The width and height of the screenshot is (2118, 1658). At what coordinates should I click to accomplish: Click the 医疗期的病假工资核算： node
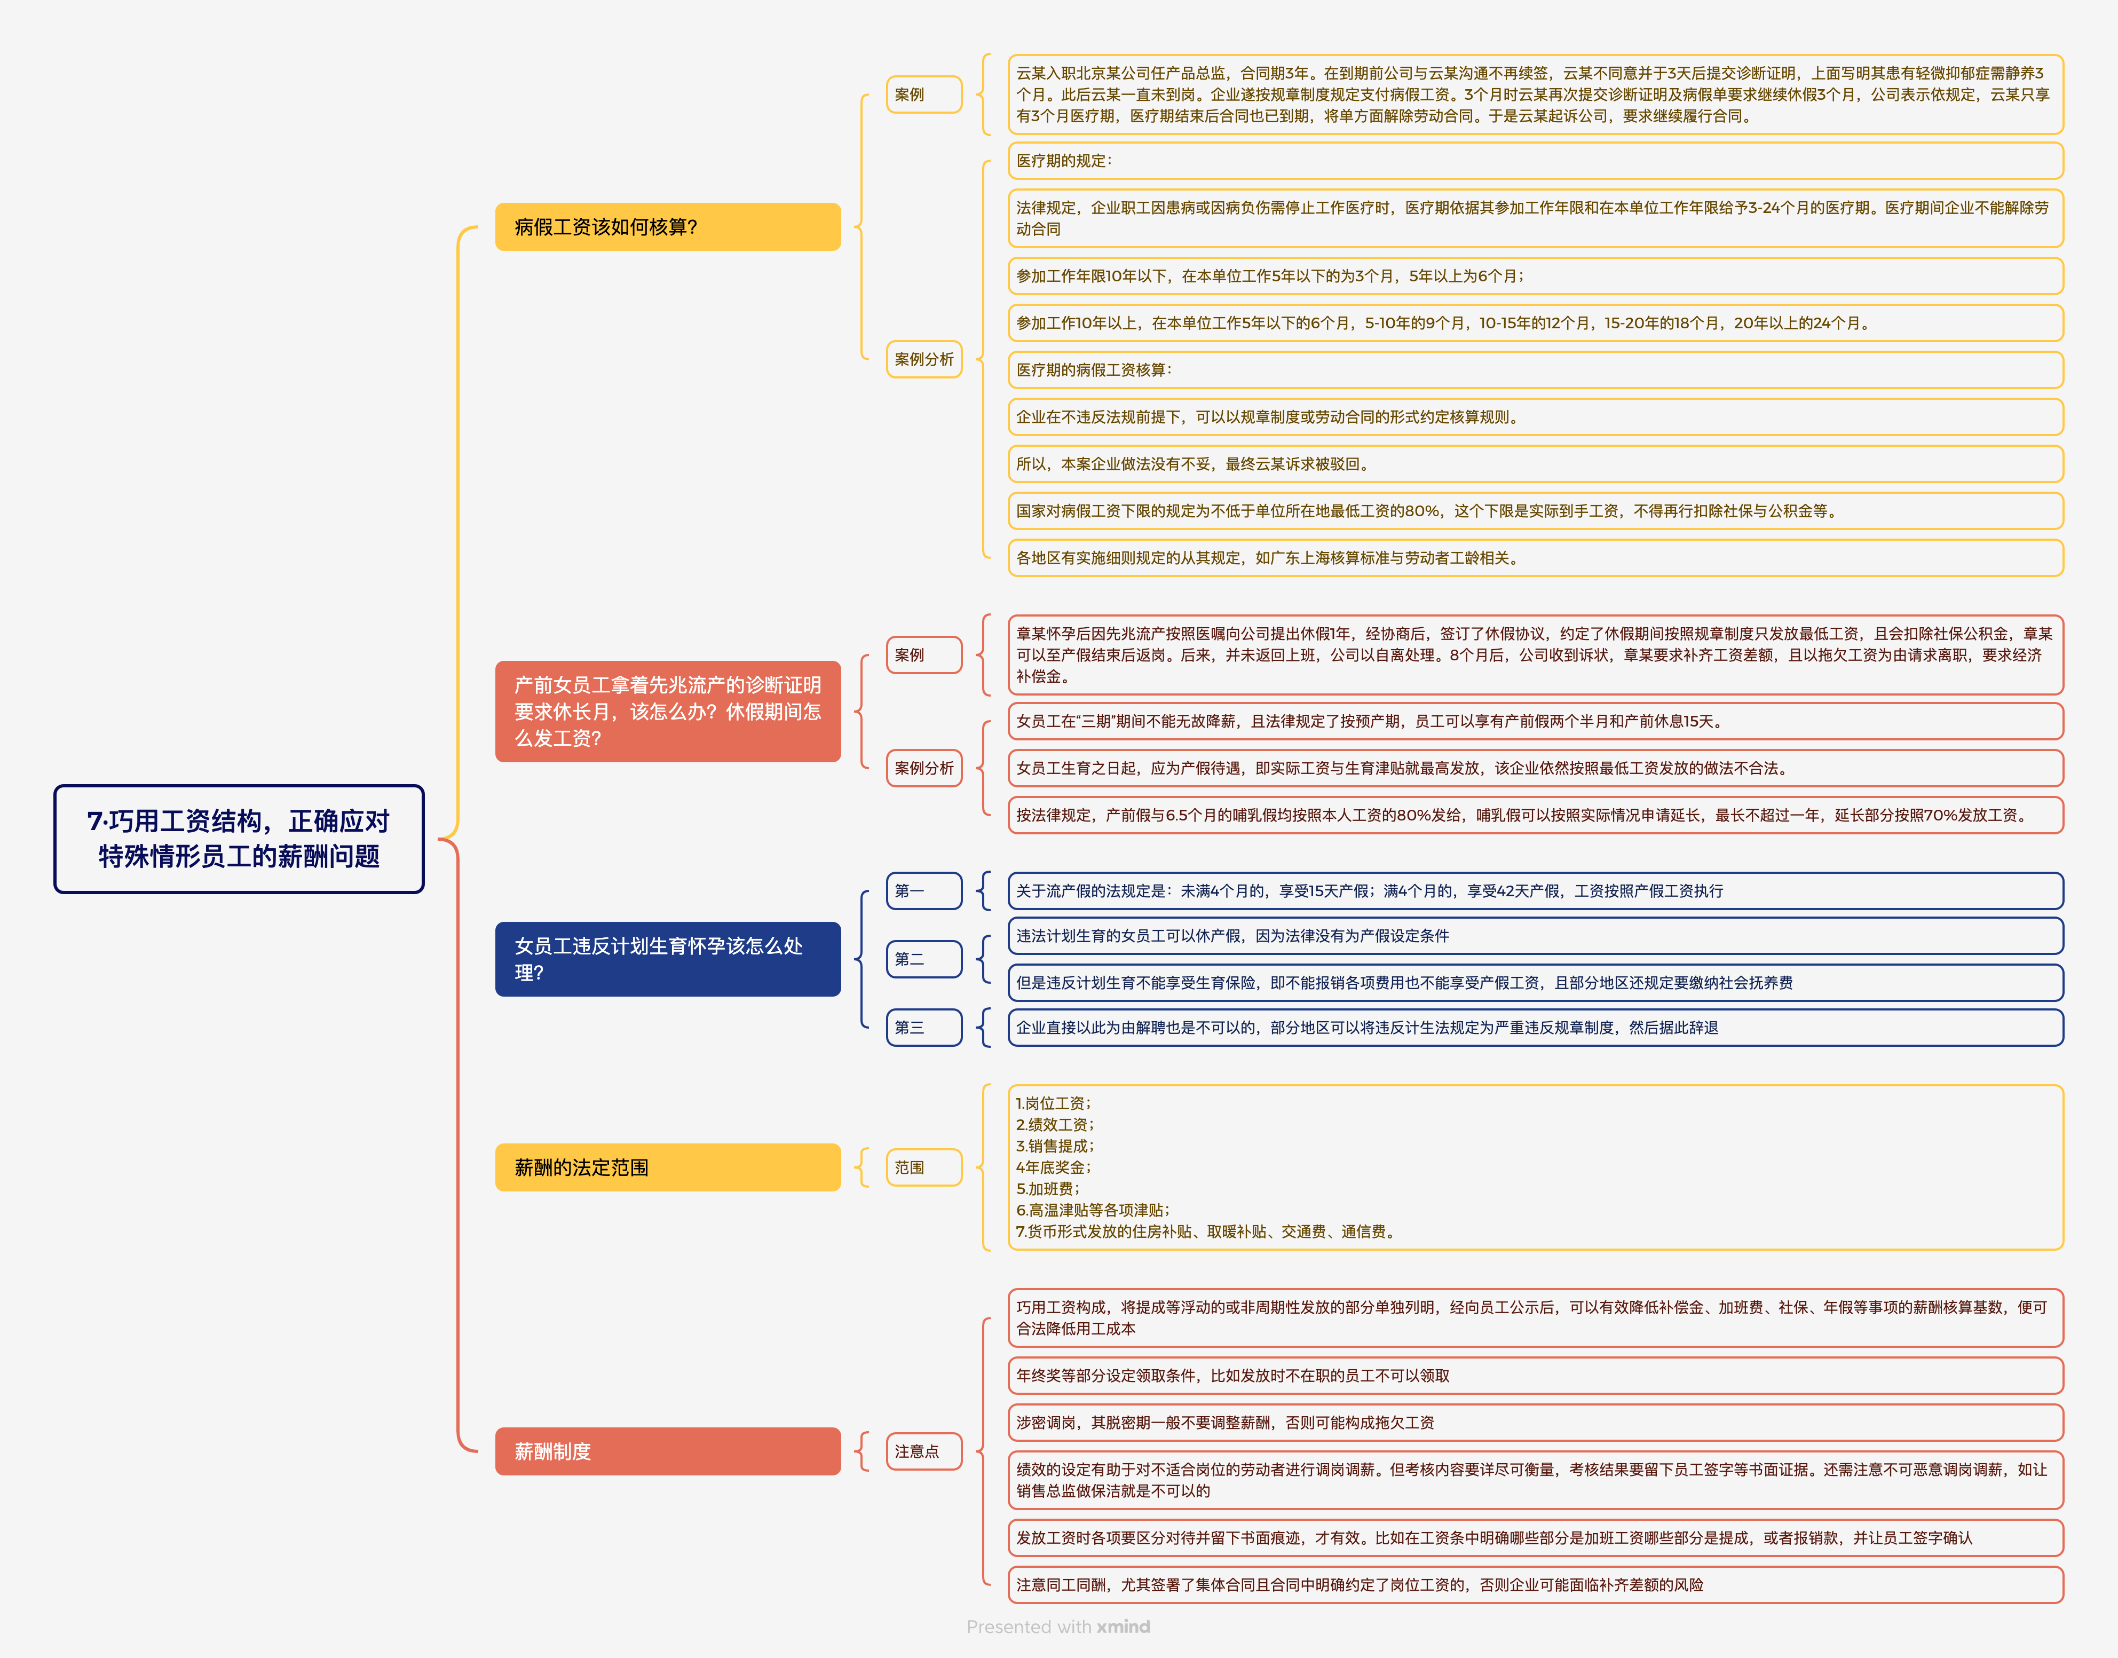(1536, 370)
